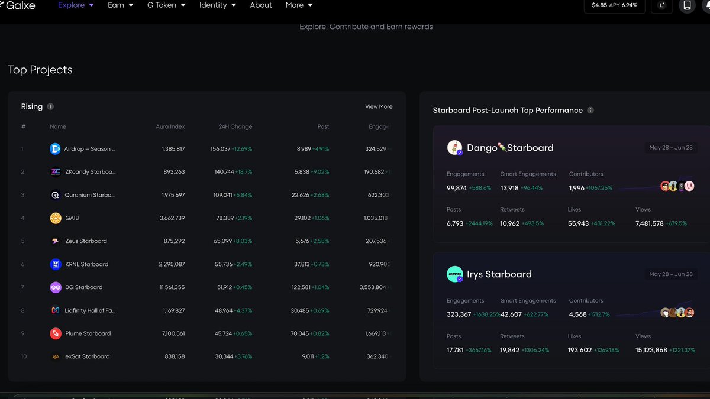Select Quranium Starboard row name
Screen dimensions: 710x399
coord(89,195)
